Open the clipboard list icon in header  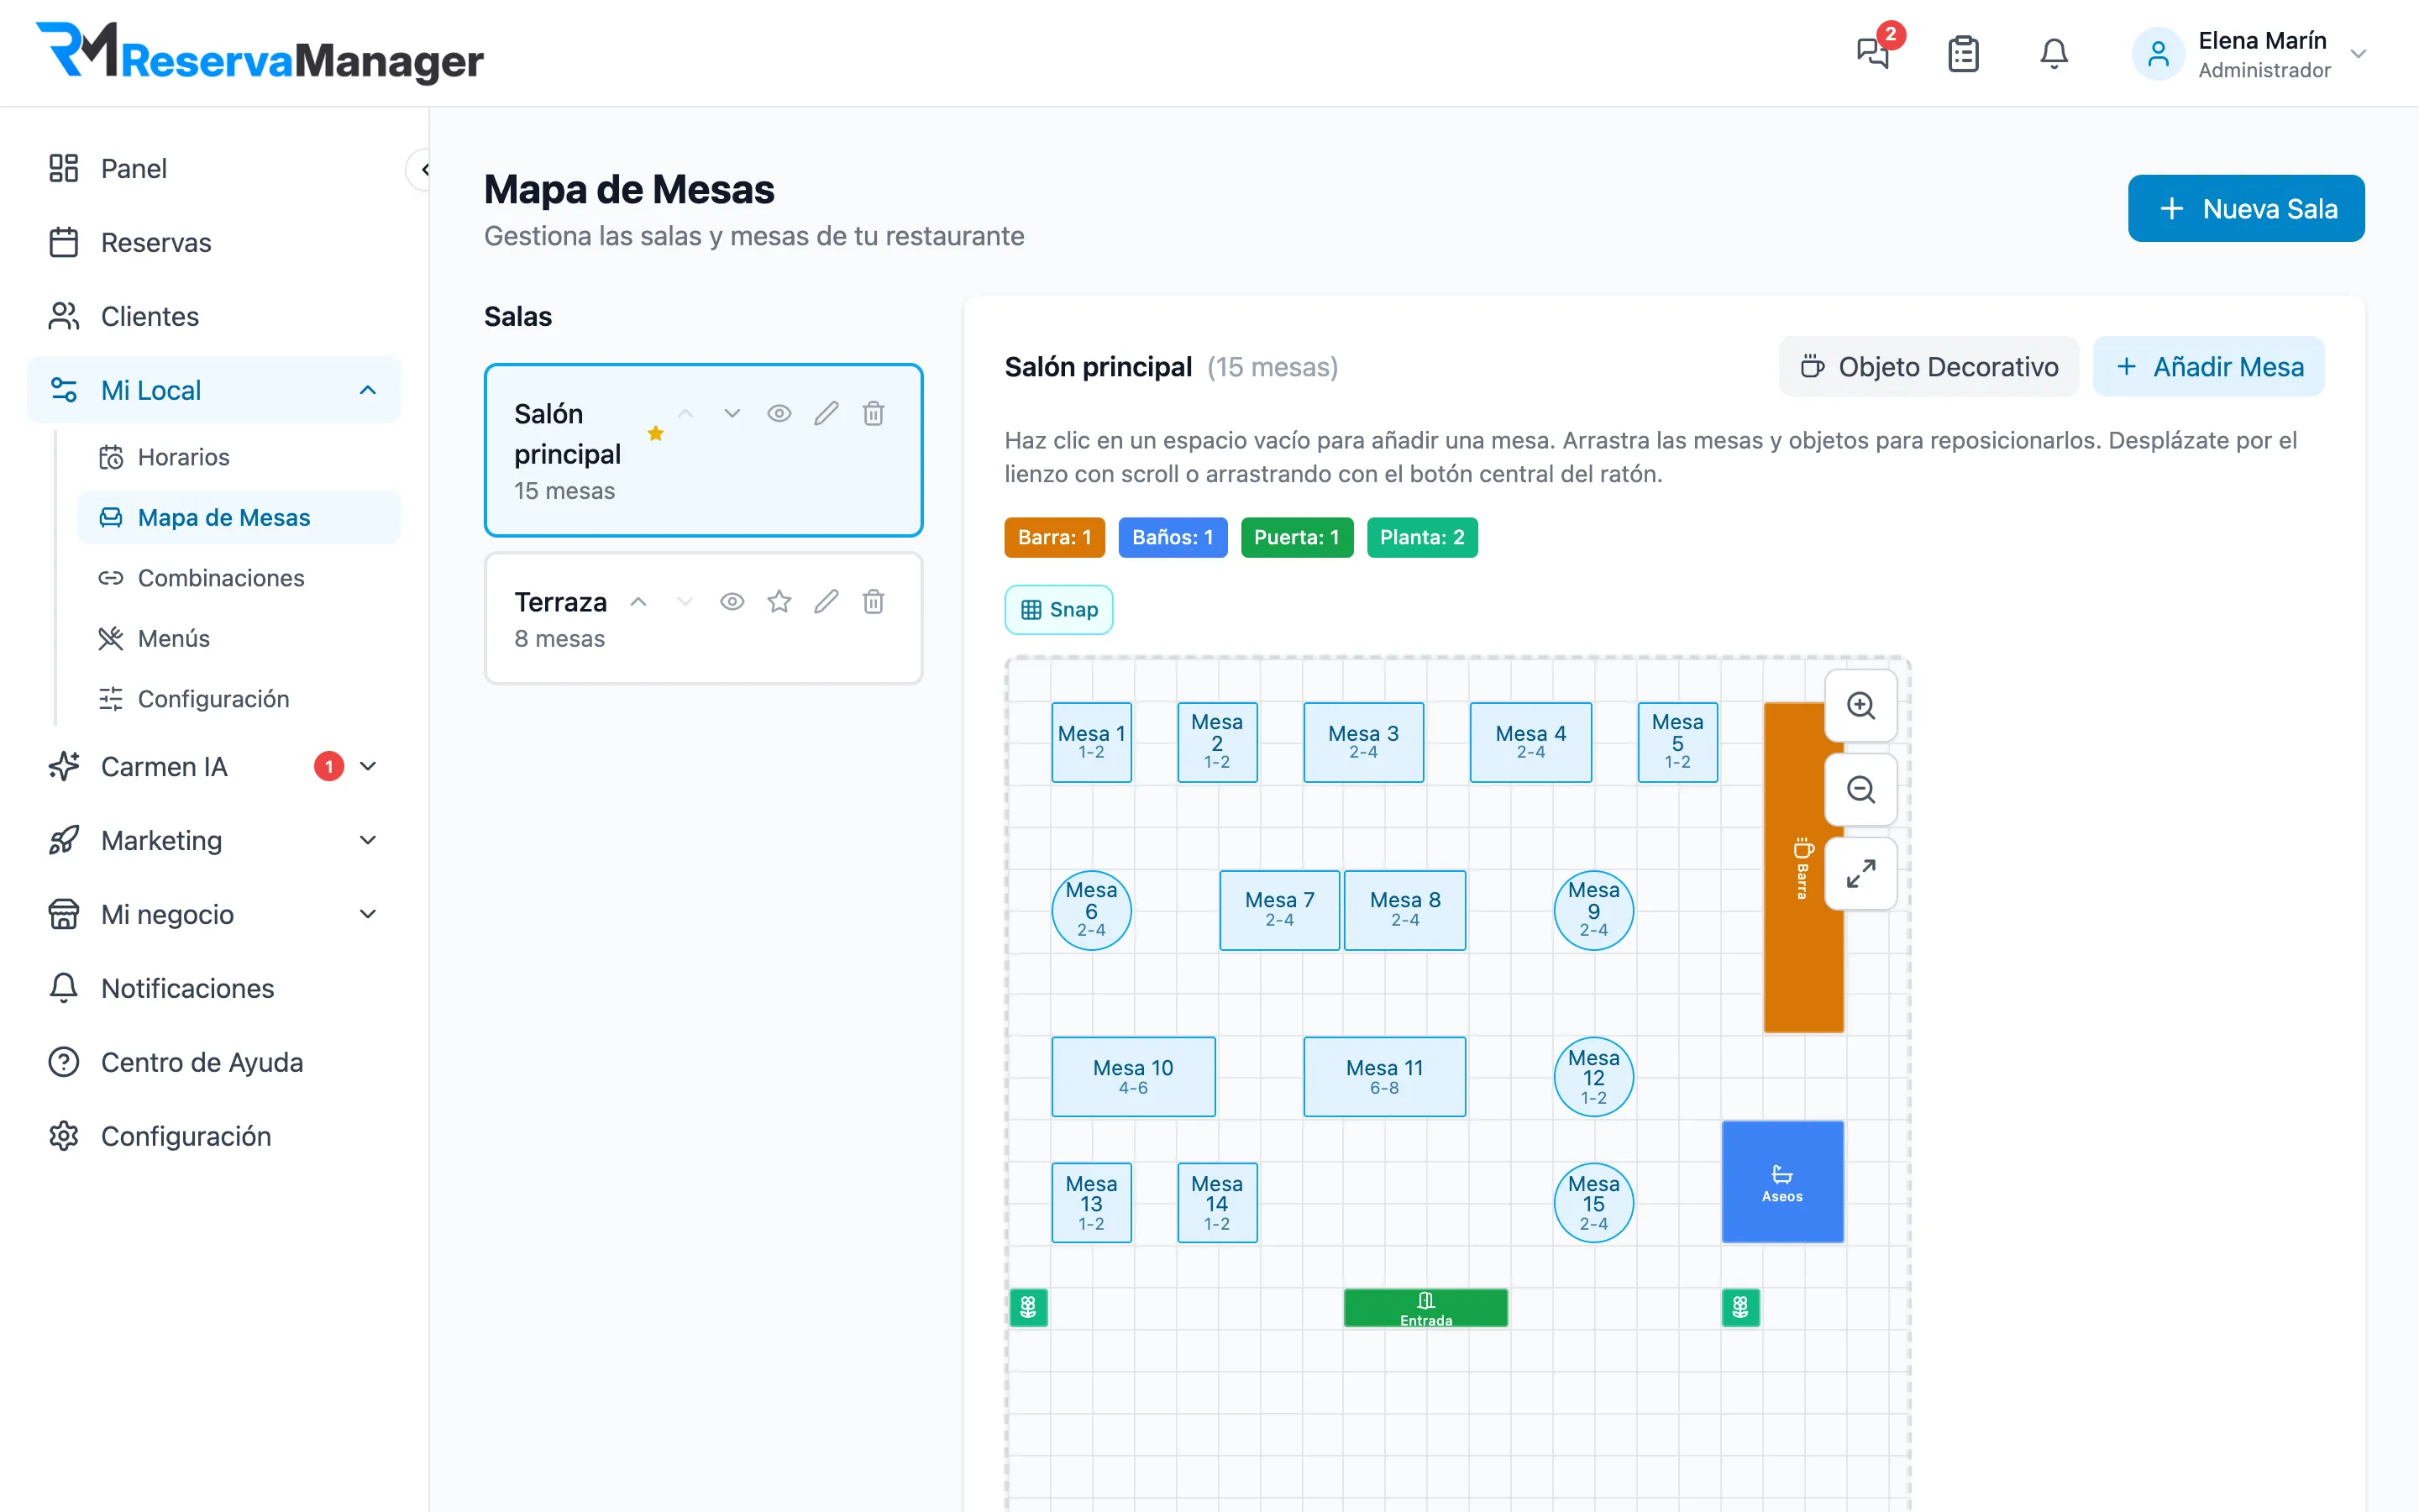click(x=1963, y=53)
